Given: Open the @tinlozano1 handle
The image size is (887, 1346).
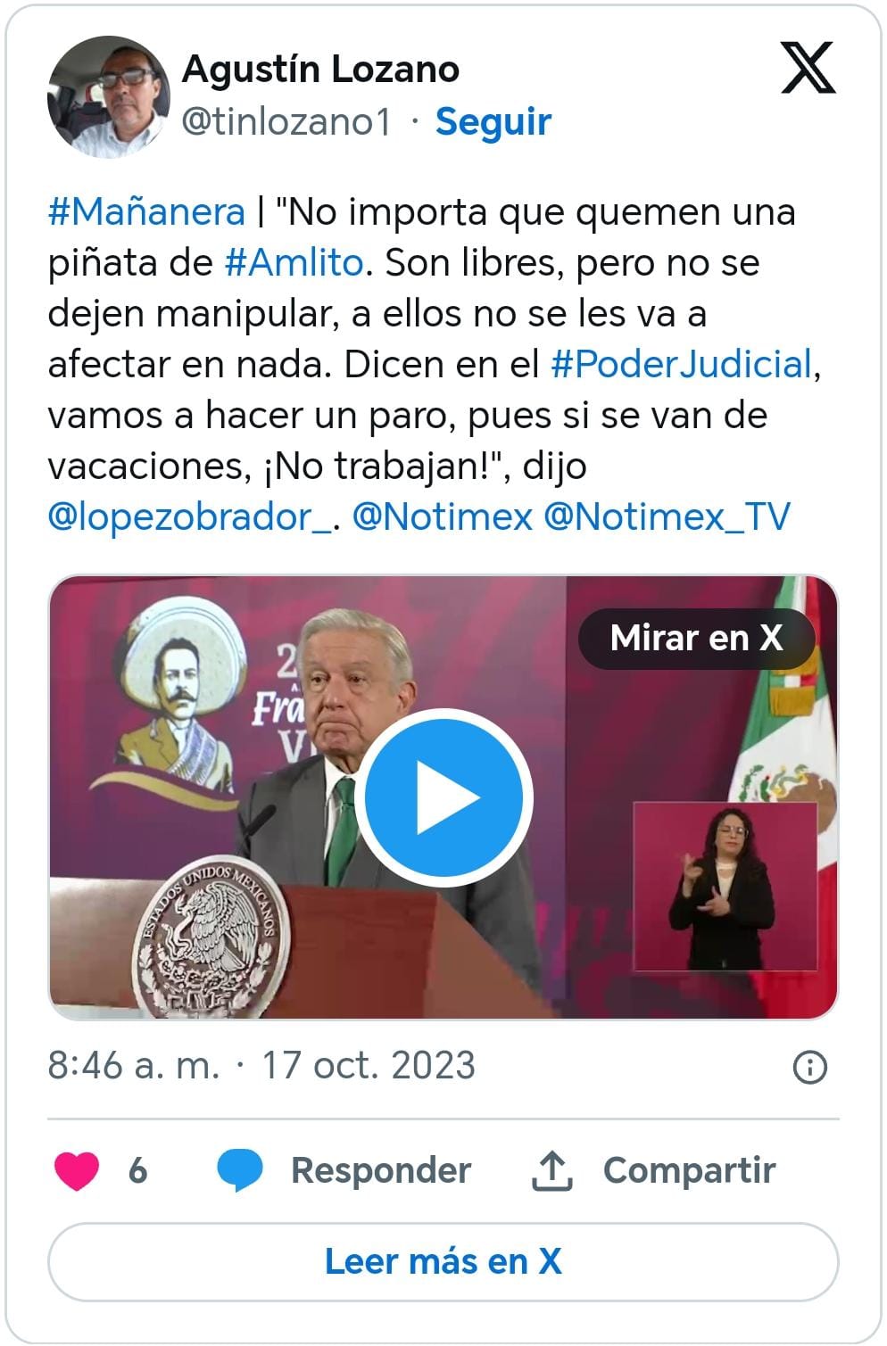Looking at the screenshot, I should coord(286,121).
